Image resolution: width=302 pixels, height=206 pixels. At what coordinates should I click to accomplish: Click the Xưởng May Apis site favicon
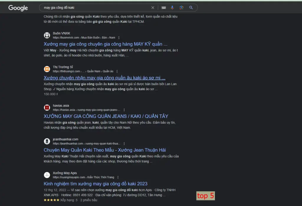coord(47,175)
